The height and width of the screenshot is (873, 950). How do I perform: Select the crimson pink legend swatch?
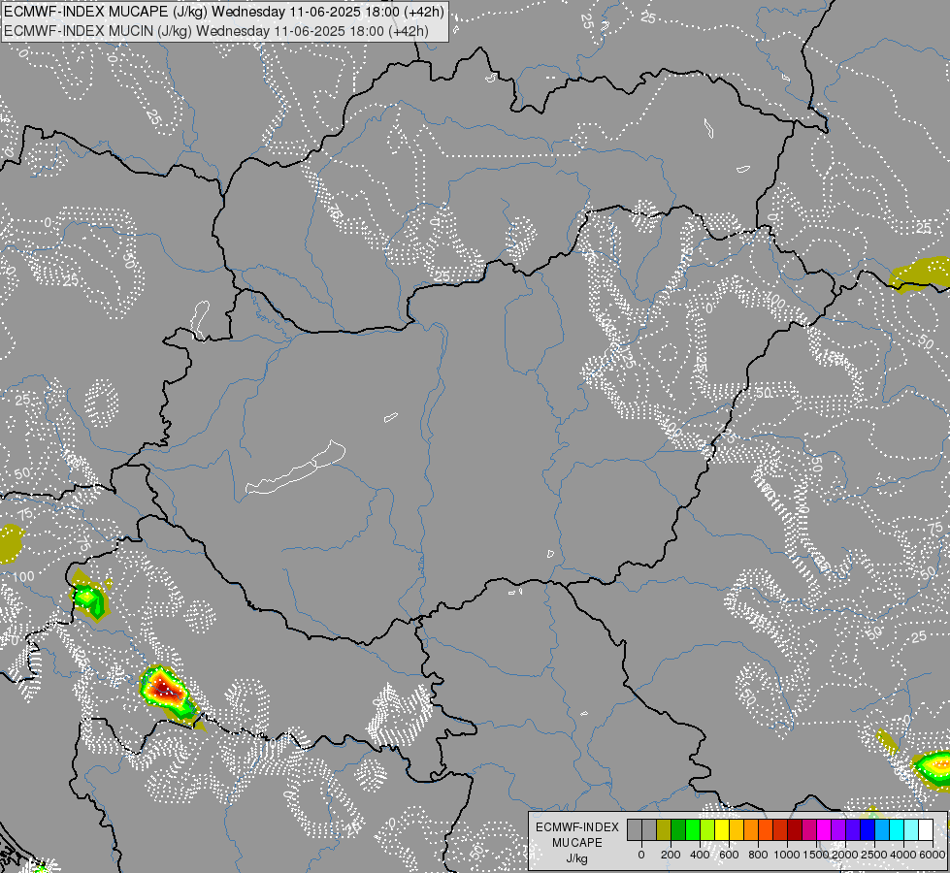tap(810, 829)
